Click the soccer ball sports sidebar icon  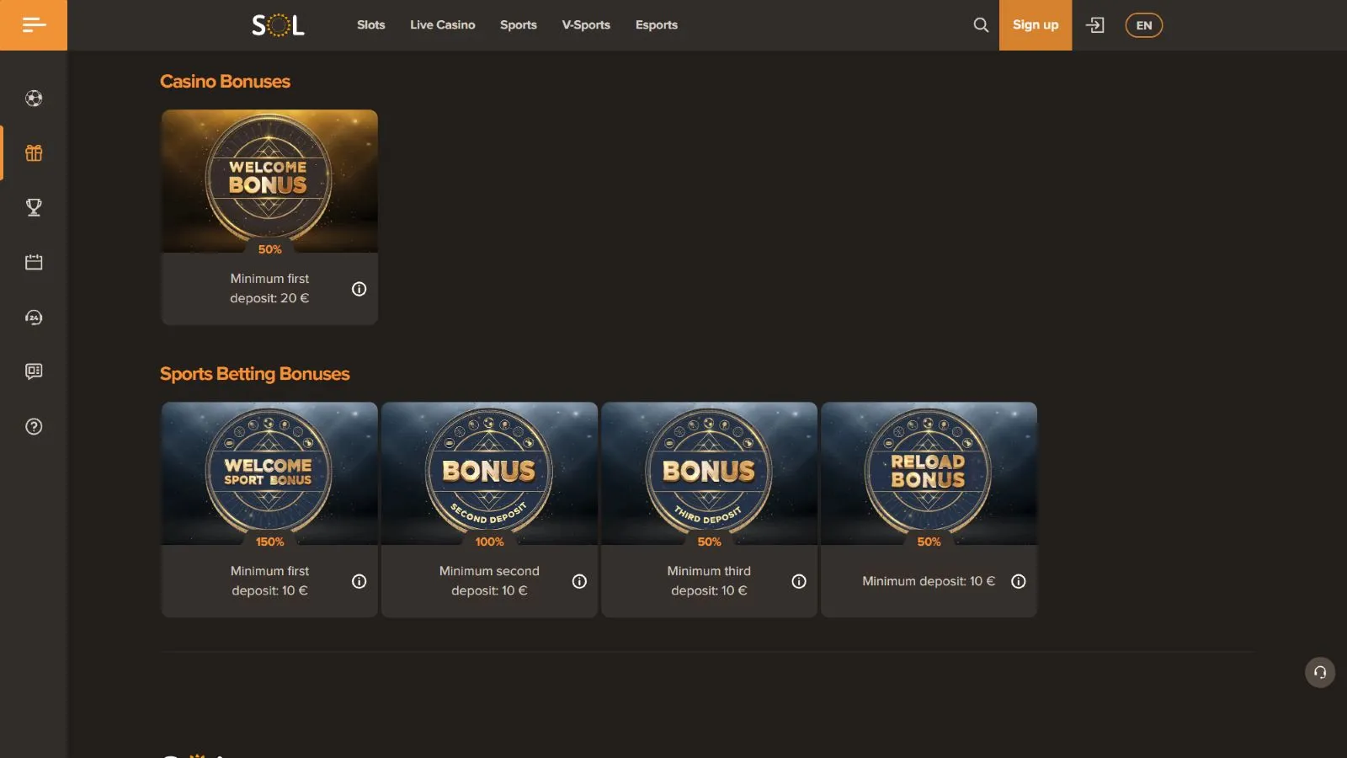tap(34, 99)
